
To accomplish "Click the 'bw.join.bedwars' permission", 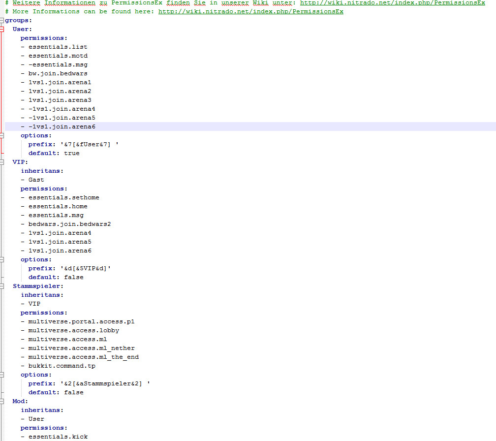I will click(x=58, y=73).
